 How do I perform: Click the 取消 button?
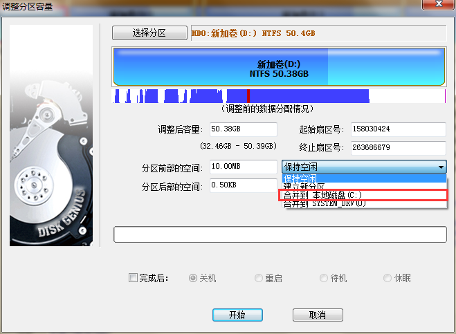click(318, 315)
